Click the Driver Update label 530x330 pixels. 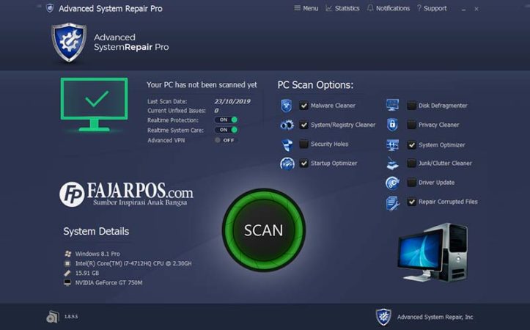pos(436,183)
